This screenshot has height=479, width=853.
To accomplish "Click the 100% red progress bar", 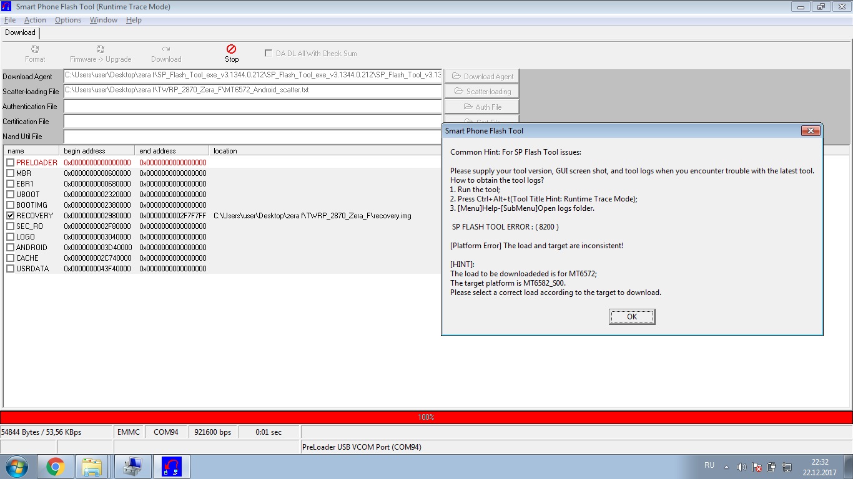I will (426, 417).
